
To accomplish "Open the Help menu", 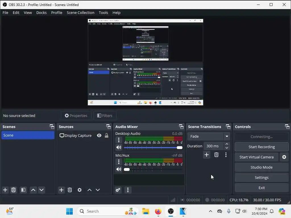I will [x=117, y=12].
